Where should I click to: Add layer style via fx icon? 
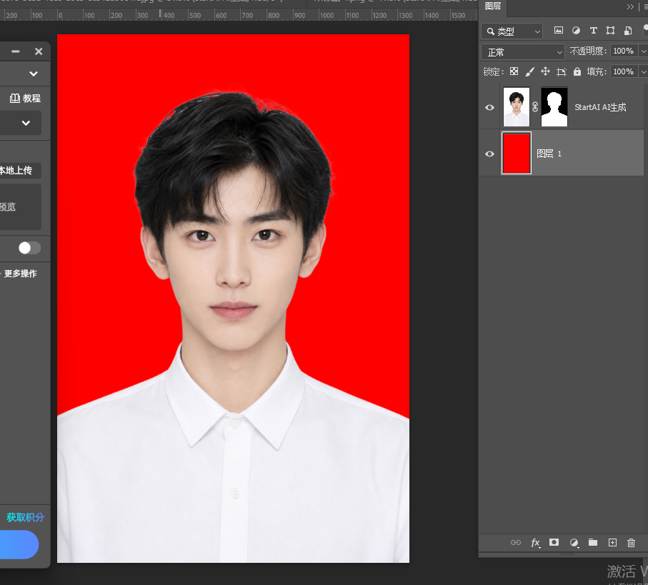535,542
